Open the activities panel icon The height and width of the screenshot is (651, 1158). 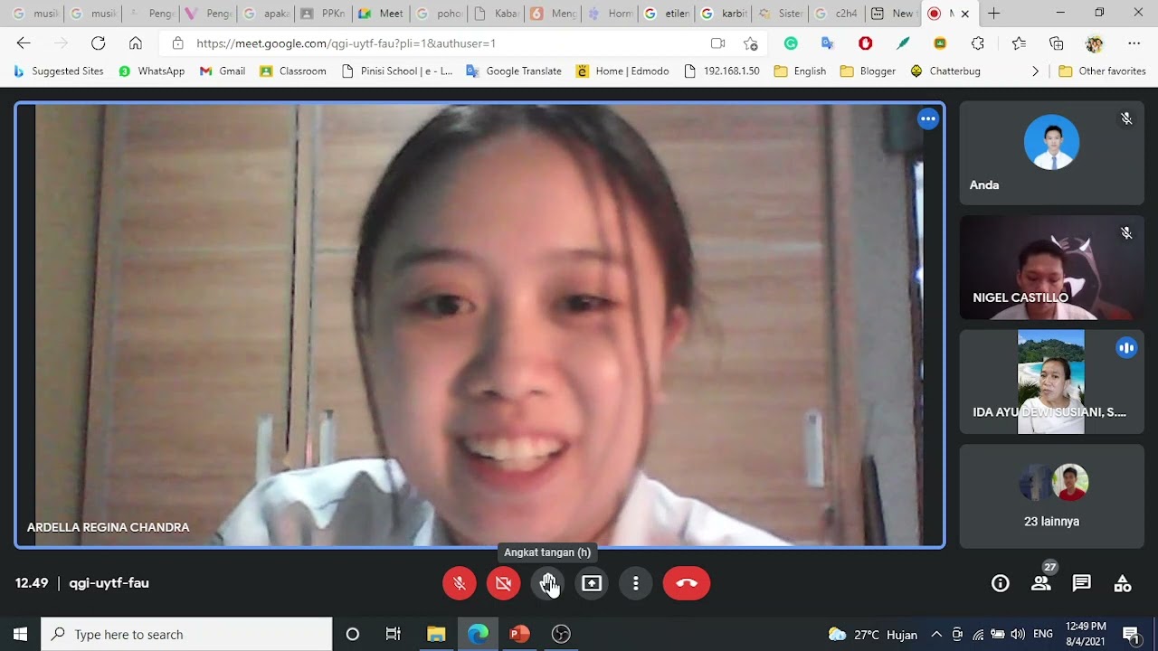point(1123,583)
